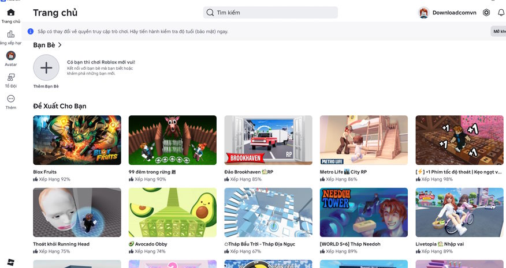This screenshot has height=268, width=506.
Task: Open the Blox Fruits game thumbnail
Action: [x=77, y=140]
